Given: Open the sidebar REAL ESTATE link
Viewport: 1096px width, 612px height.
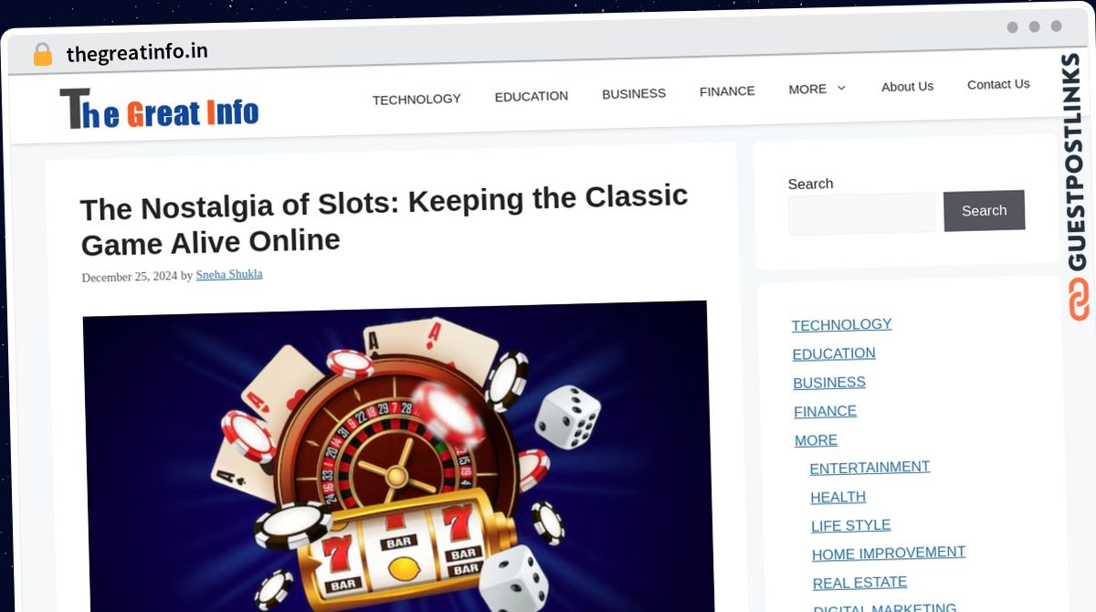Looking at the screenshot, I should 859,583.
